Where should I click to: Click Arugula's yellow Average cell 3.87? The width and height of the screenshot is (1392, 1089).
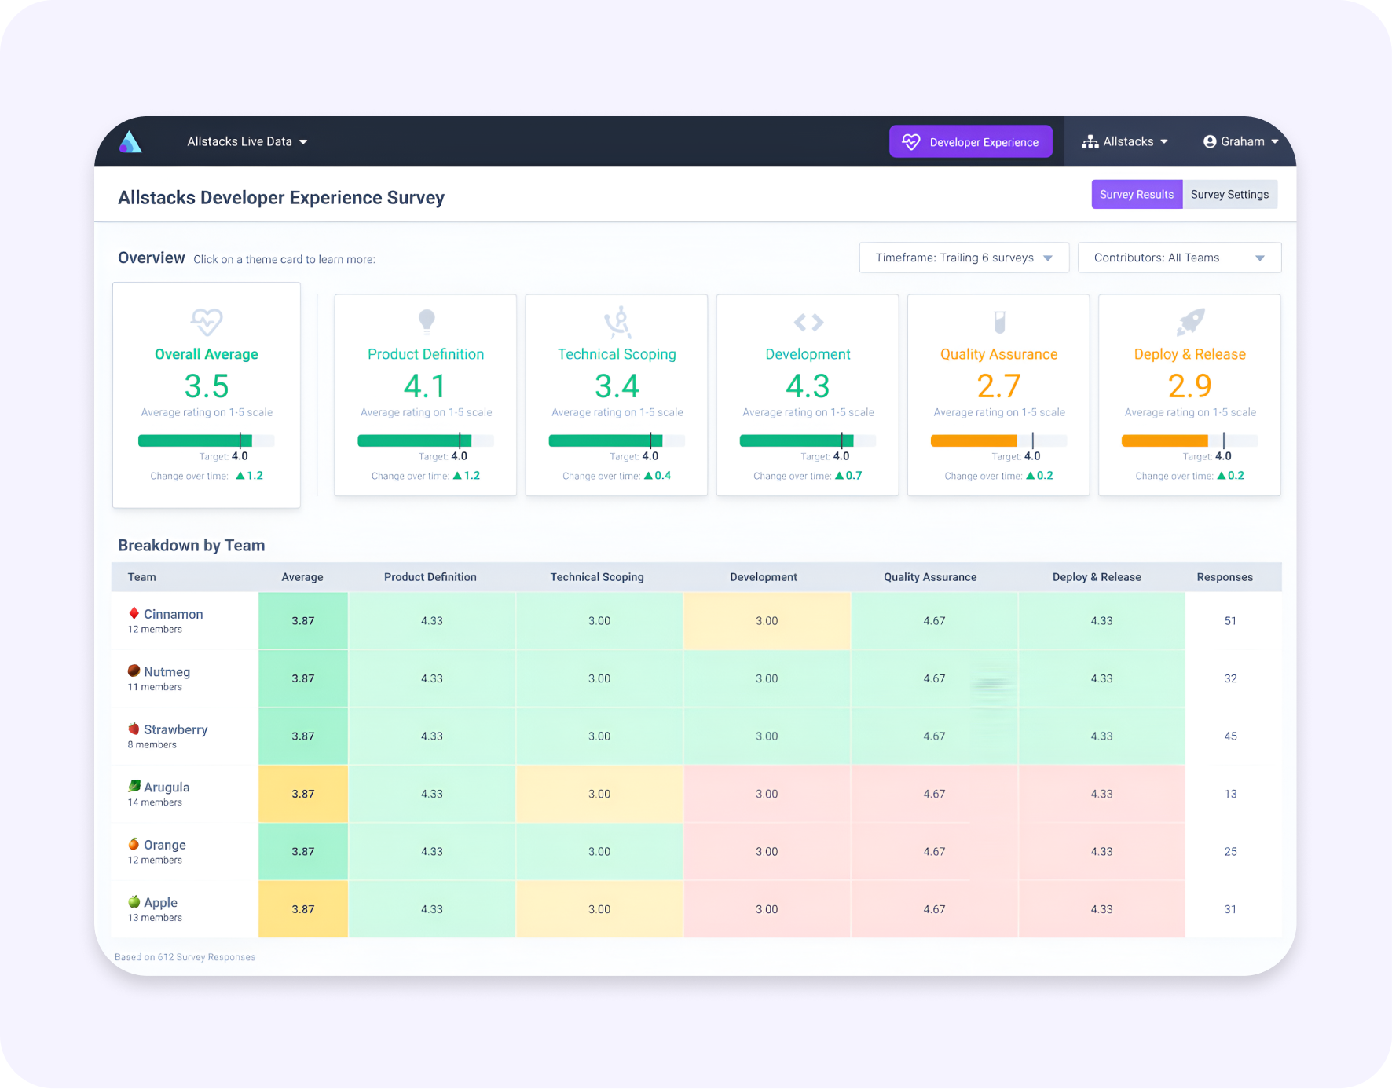[303, 794]
